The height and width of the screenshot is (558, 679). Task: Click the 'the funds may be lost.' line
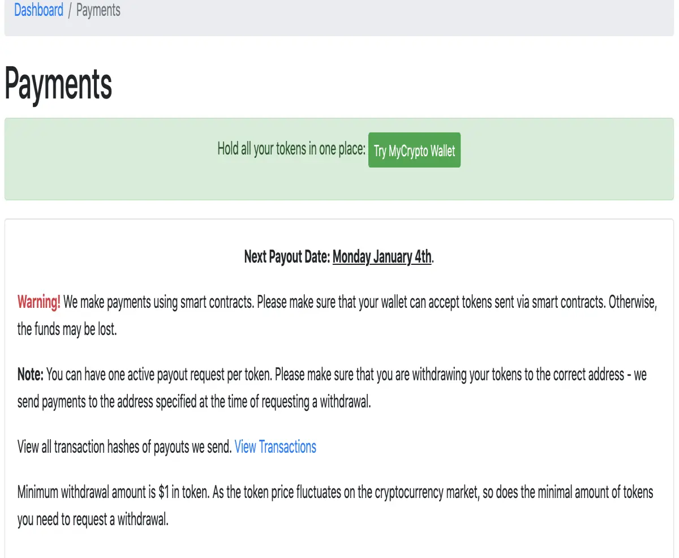click(67, 330)
